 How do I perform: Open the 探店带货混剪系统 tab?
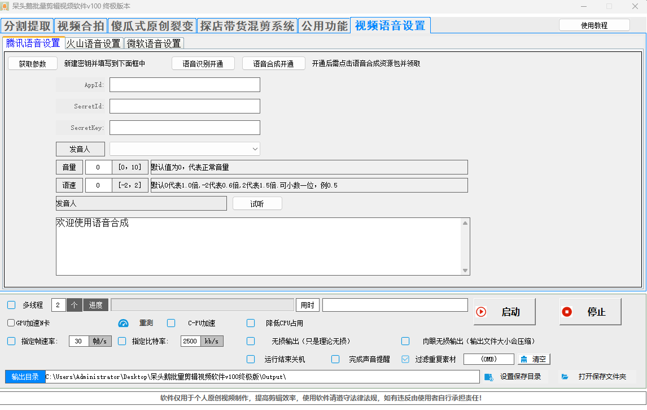(x=247, y=26)
